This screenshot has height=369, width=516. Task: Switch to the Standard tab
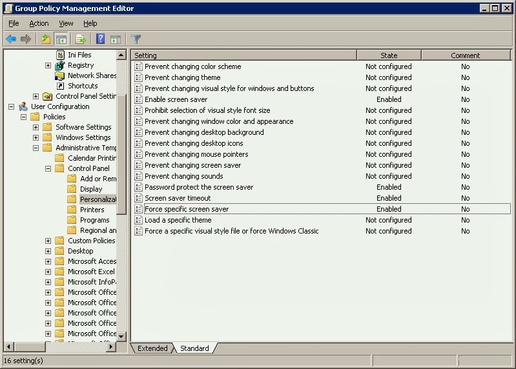pyautogui.click(x=194, y=348)
